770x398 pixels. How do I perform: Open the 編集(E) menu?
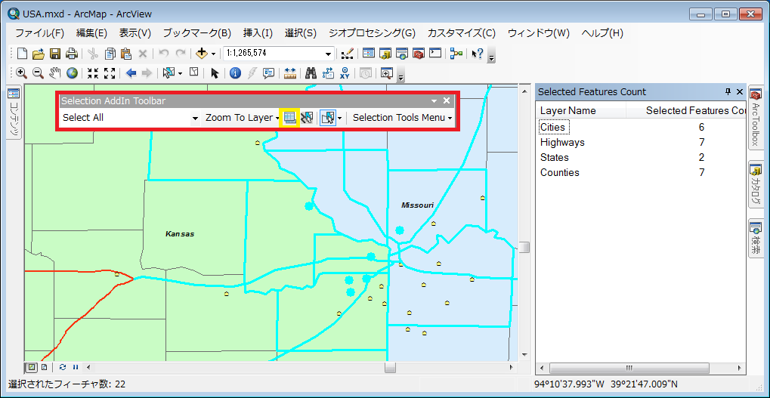[91, 33]
